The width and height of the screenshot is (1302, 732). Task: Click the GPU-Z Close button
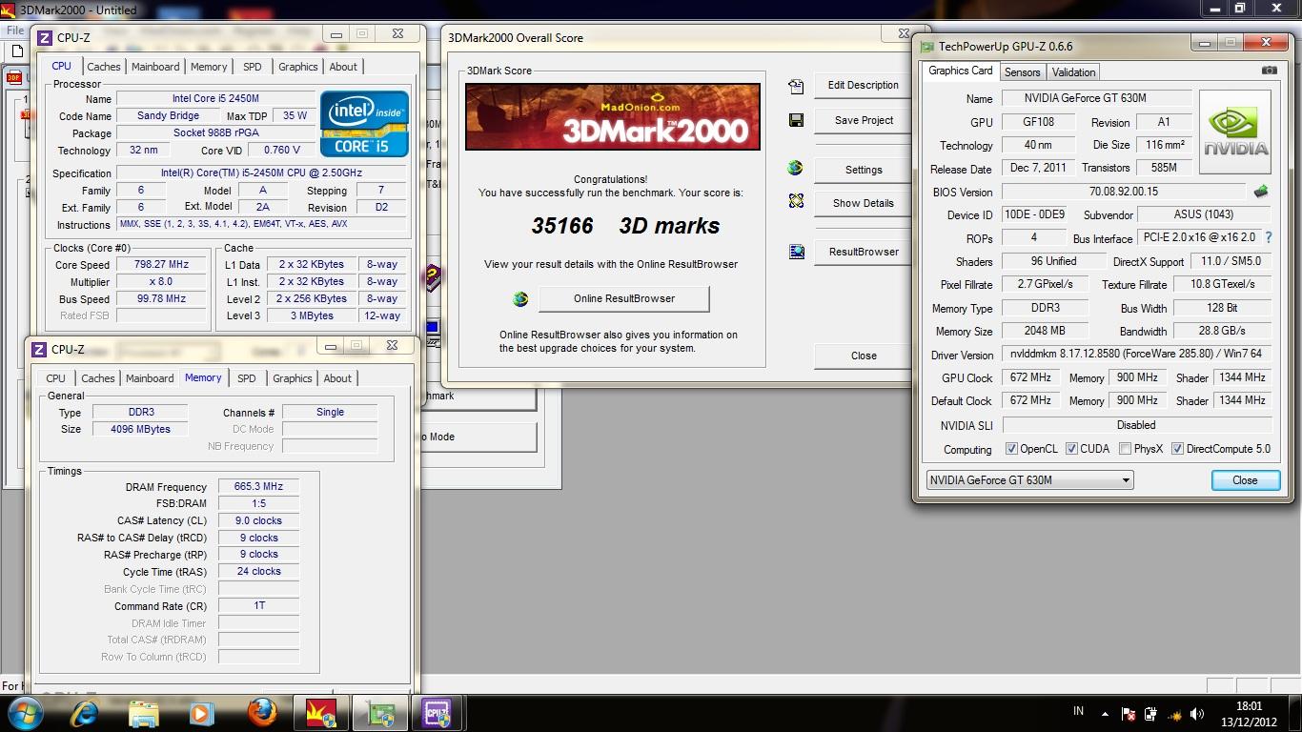1245,480
